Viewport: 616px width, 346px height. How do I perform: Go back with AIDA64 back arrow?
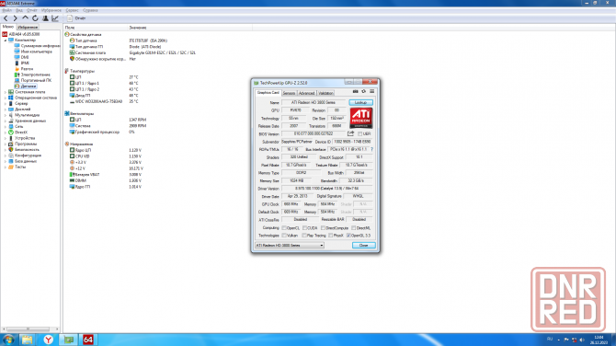pos(6,18)
